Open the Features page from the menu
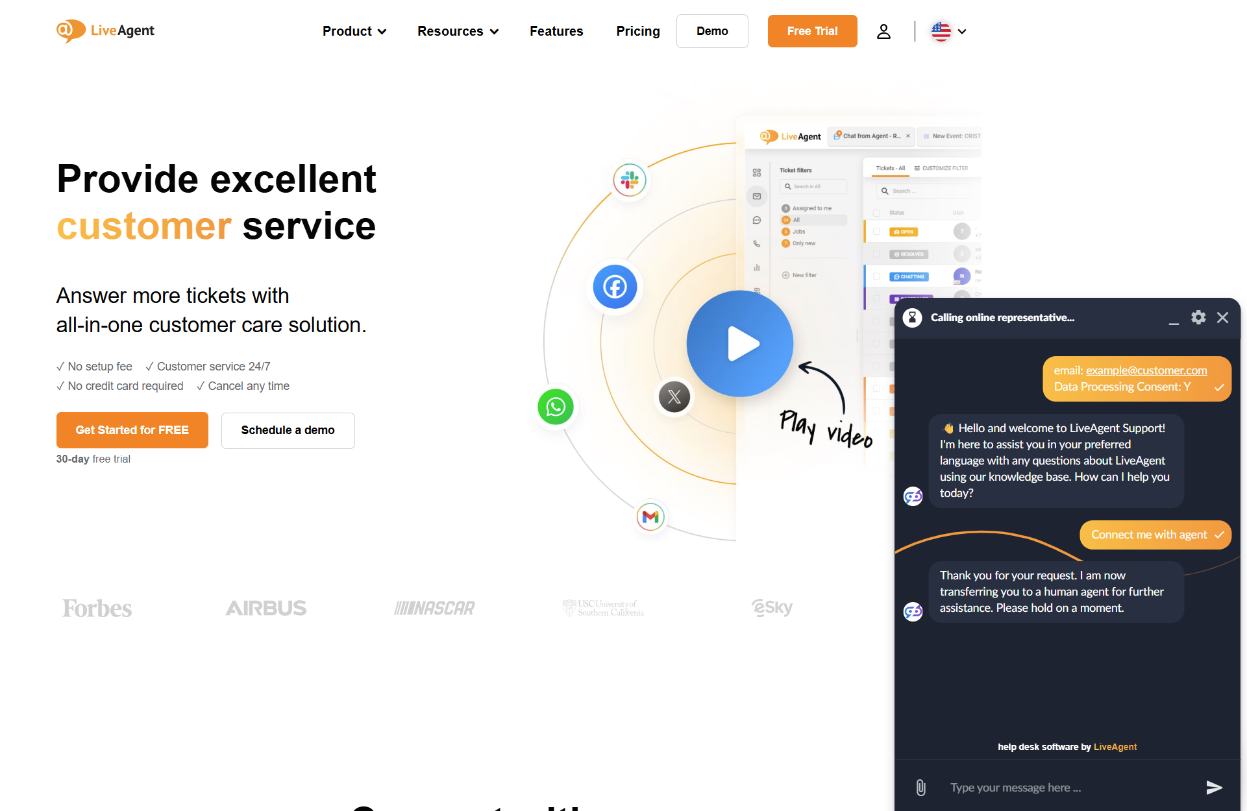 coord(556,30)
